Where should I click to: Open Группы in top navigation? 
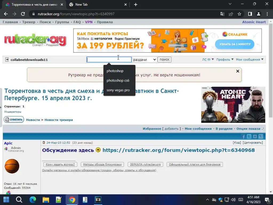[x=62, y=22]
